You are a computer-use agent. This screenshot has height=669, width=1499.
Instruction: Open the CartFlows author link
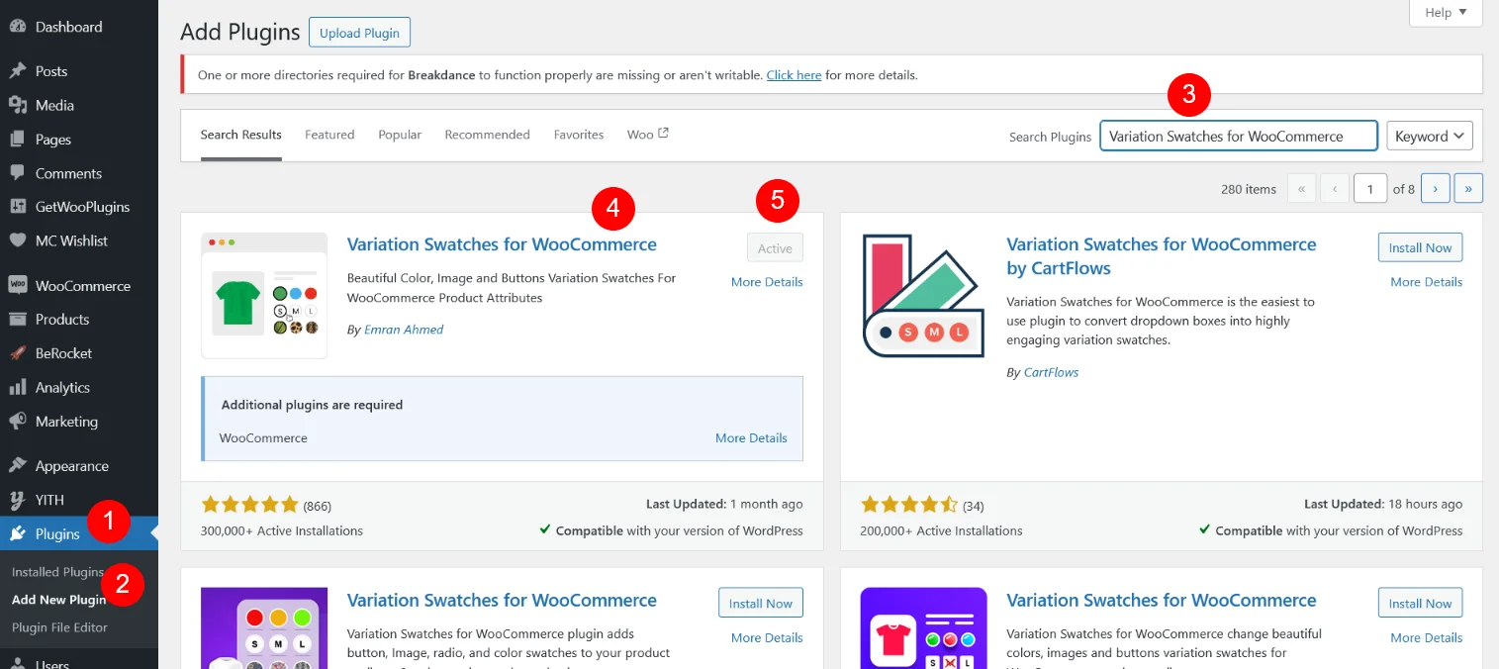pos(1051,372)
